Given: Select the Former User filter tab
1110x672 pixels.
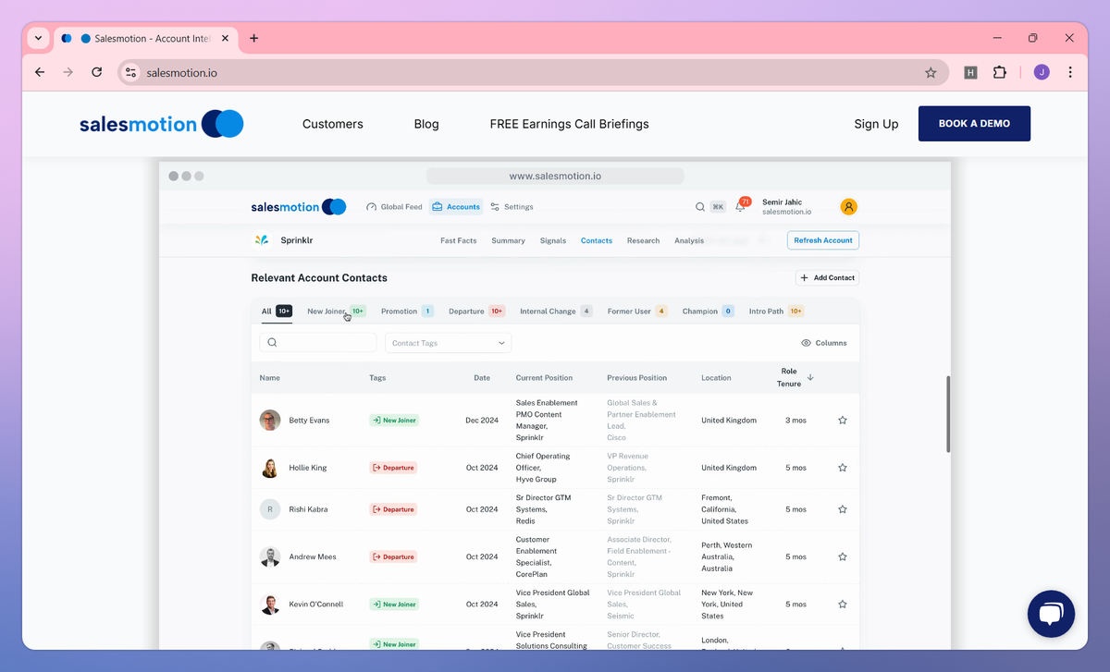Looking at the screenshot, I should pos(637,312).
